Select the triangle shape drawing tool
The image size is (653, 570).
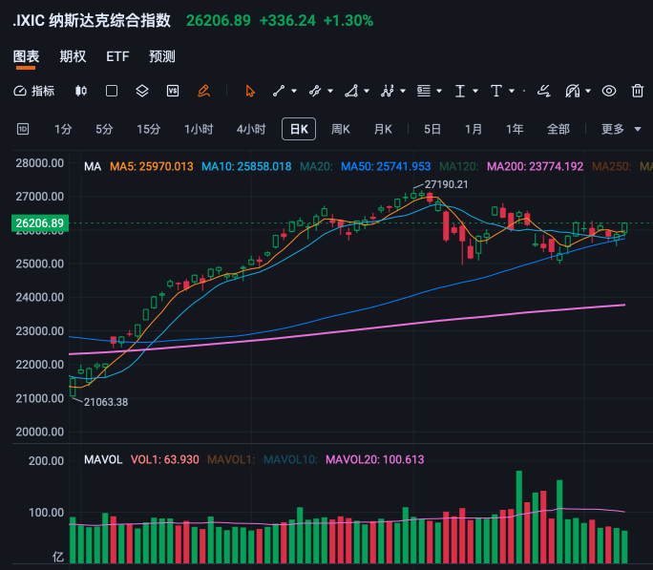(x=351, y=91)
